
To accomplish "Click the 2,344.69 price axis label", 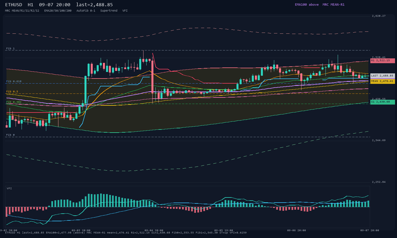I will pos(379,141).
